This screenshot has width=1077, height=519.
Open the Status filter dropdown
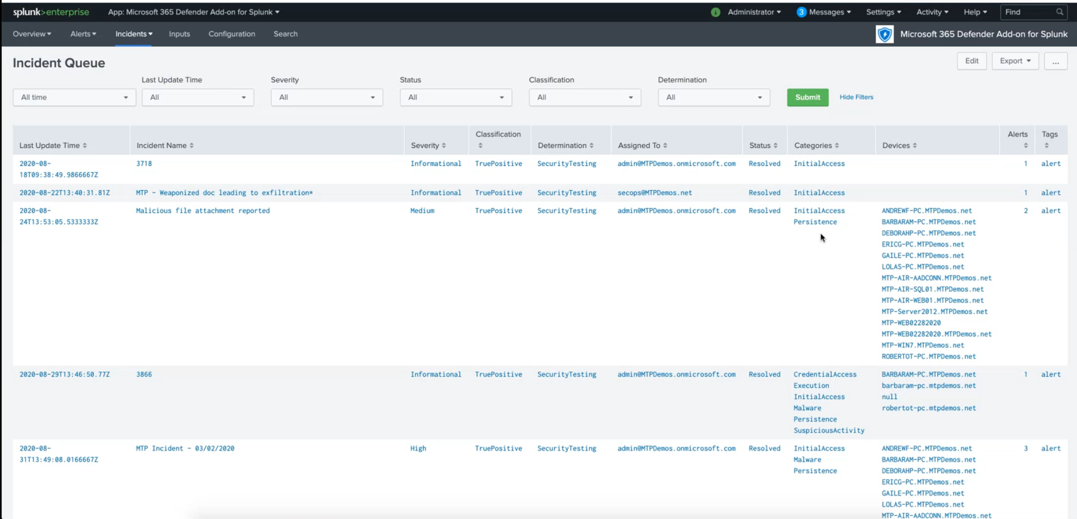456,97
